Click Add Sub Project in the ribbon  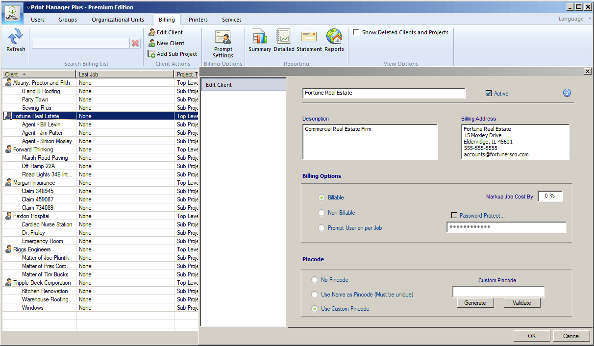coord(173,54)
